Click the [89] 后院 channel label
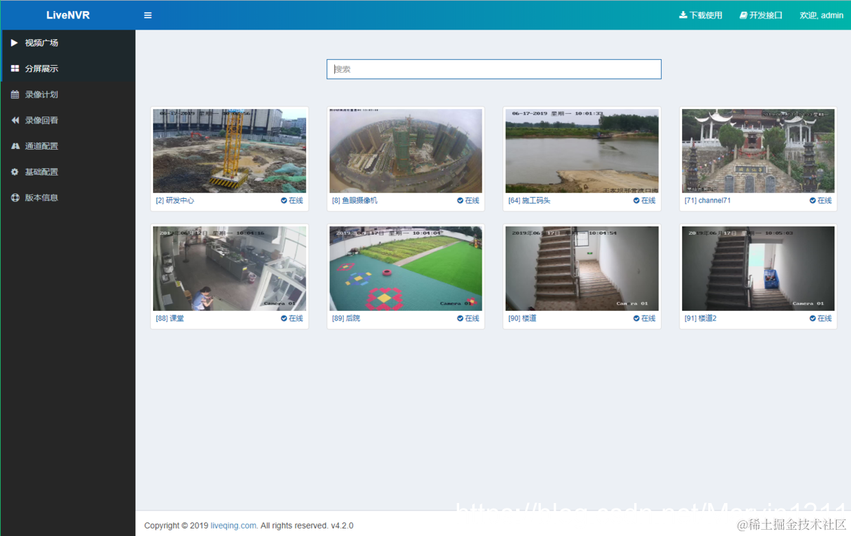 347,318
